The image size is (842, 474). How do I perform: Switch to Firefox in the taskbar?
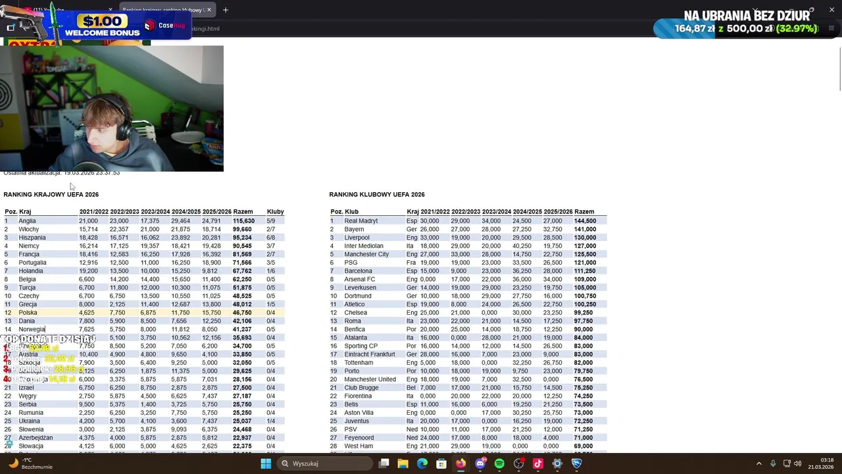pos(460,463)
